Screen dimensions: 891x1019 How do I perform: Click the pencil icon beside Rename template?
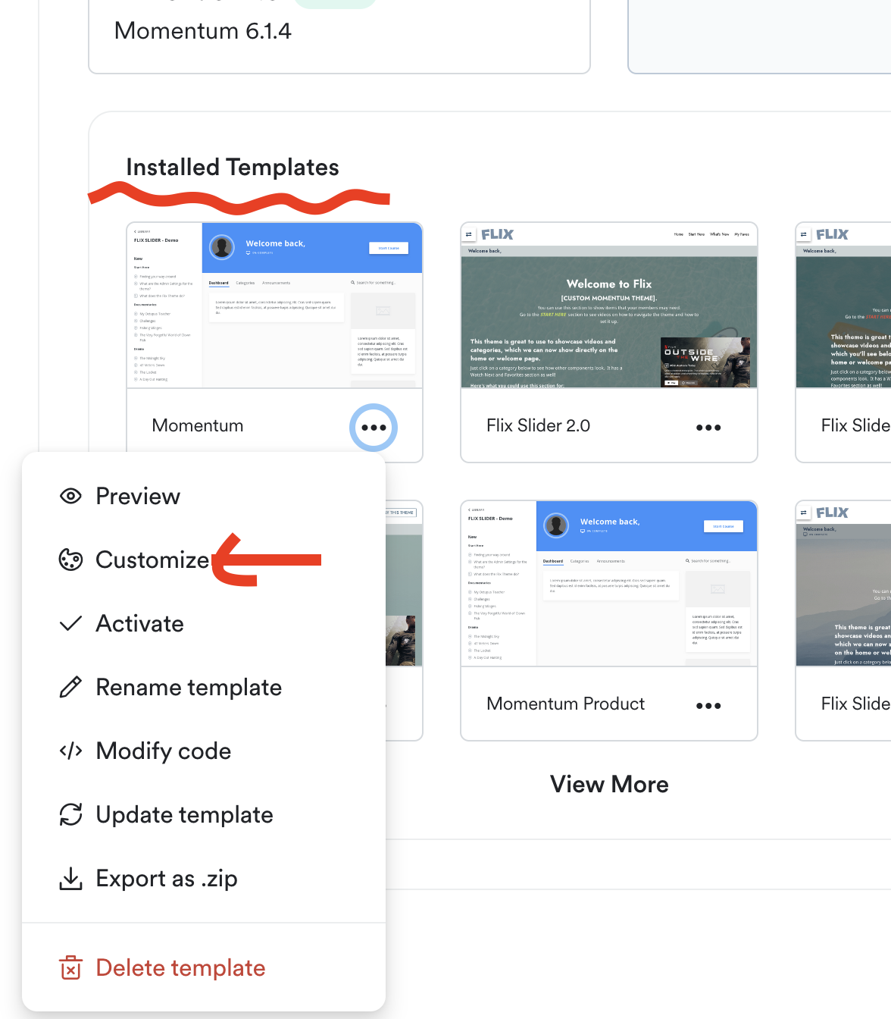(x=70, y=687)
